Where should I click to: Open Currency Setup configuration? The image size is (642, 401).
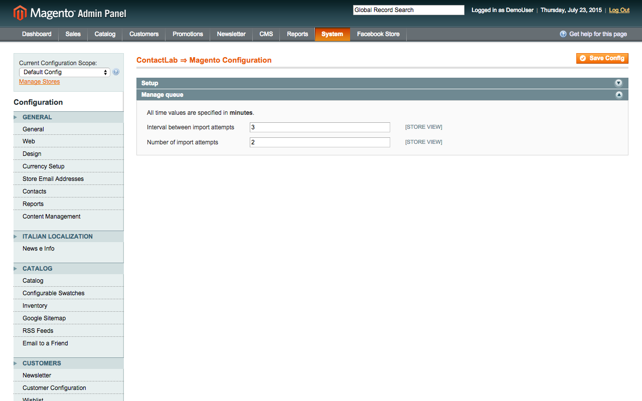click(68, 166)
